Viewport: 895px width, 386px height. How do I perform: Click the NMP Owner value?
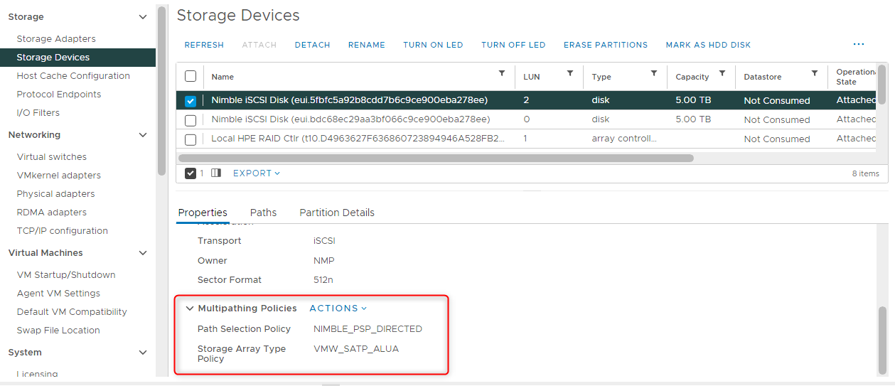coord(323,261)
